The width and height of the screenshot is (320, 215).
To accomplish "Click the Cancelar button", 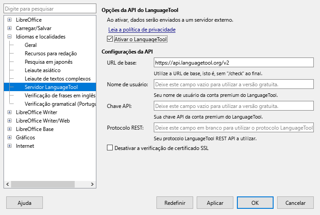I will (295, 203).
